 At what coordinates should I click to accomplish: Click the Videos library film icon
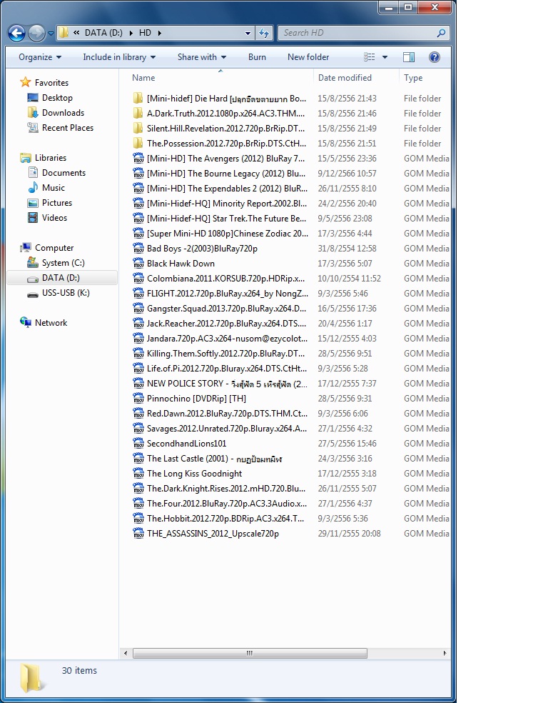tap(33, 217)
